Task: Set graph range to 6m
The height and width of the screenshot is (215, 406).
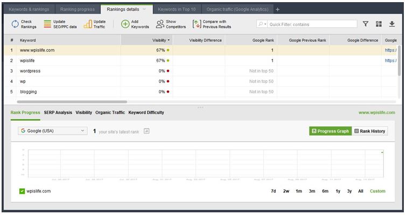Action: (325, 191)
